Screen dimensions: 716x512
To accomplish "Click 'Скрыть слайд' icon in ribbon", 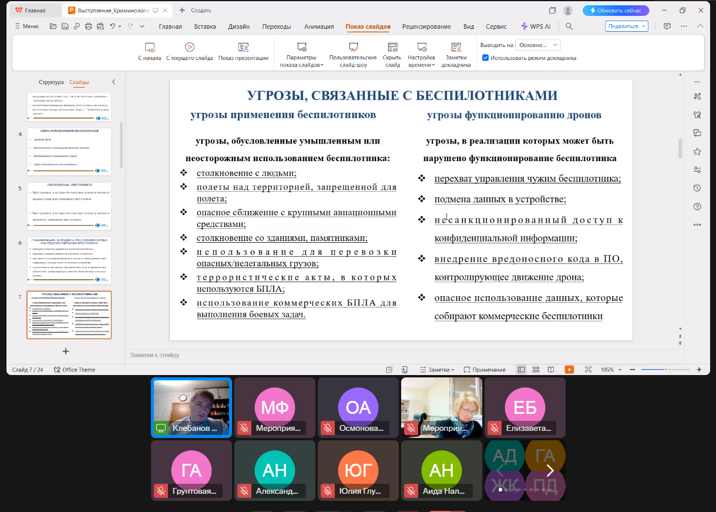I will [392, 48].
